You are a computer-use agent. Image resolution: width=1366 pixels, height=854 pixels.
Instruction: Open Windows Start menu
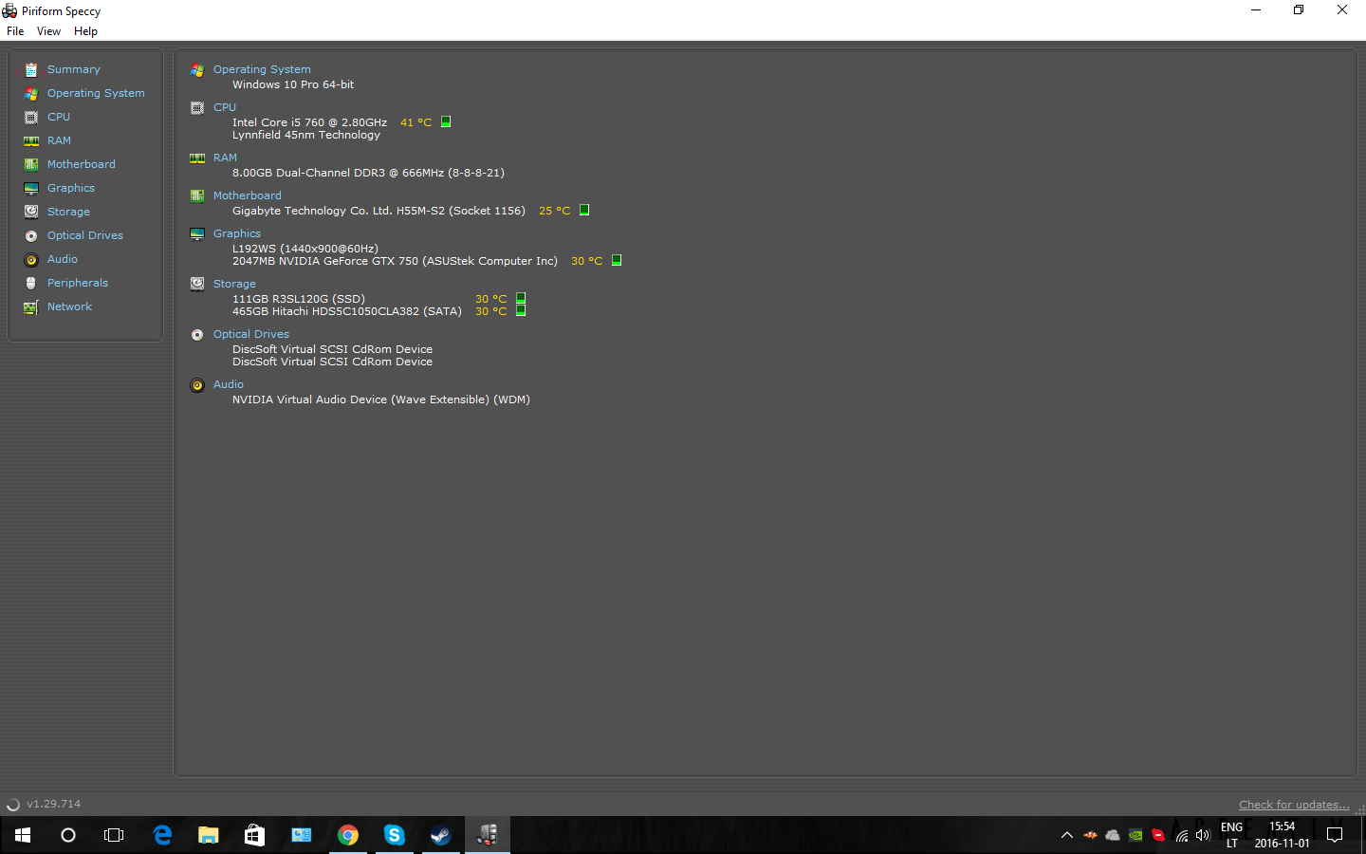coord(23,835)
